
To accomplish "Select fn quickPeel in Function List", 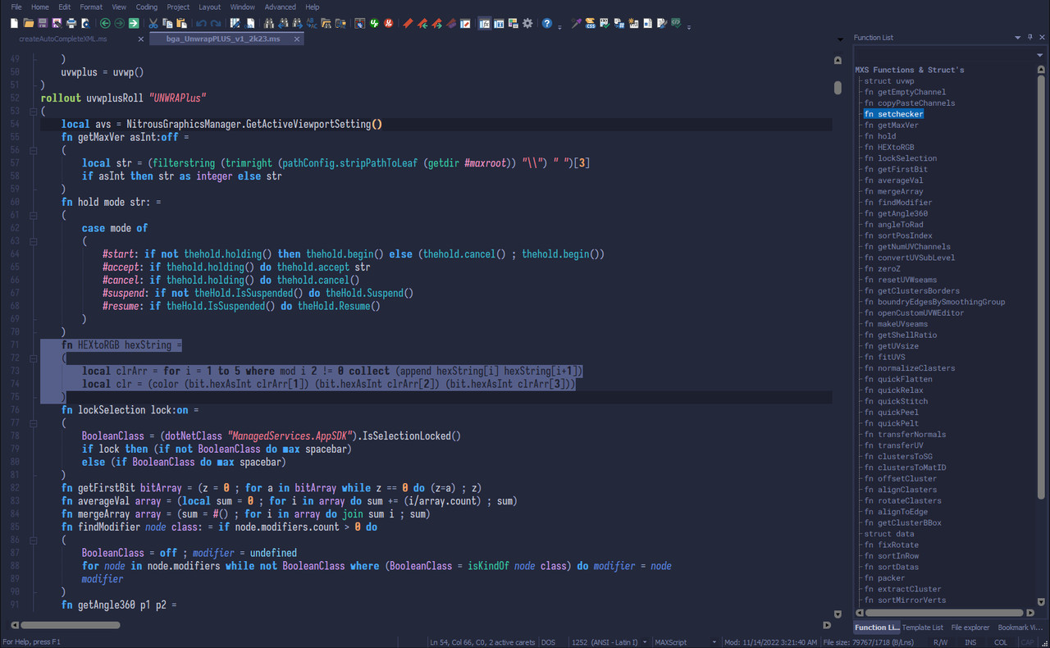I will [892, 413].
